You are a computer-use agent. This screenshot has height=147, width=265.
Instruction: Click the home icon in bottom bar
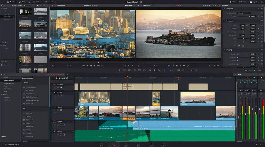point(256,145)
